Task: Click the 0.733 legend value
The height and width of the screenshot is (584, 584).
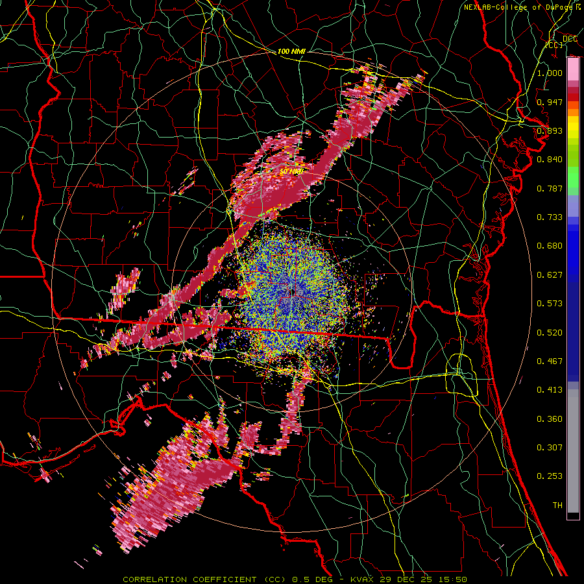Action: coord(550,217)
